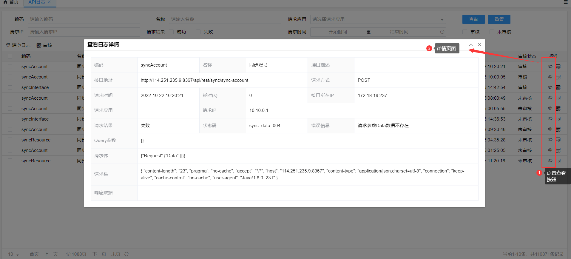The width and height of the screenshot is (571, 259).
Task: Check the 失败 request result checkbox
Action: pos(198,32)
